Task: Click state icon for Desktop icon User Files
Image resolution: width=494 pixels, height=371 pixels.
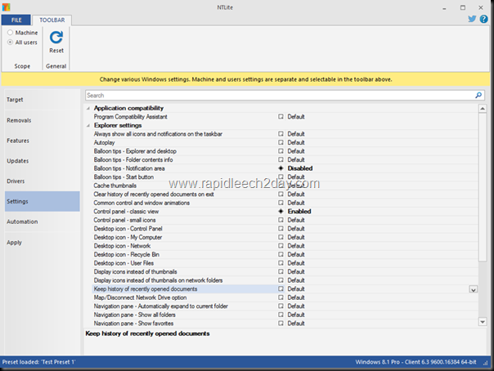Action: 281,263
